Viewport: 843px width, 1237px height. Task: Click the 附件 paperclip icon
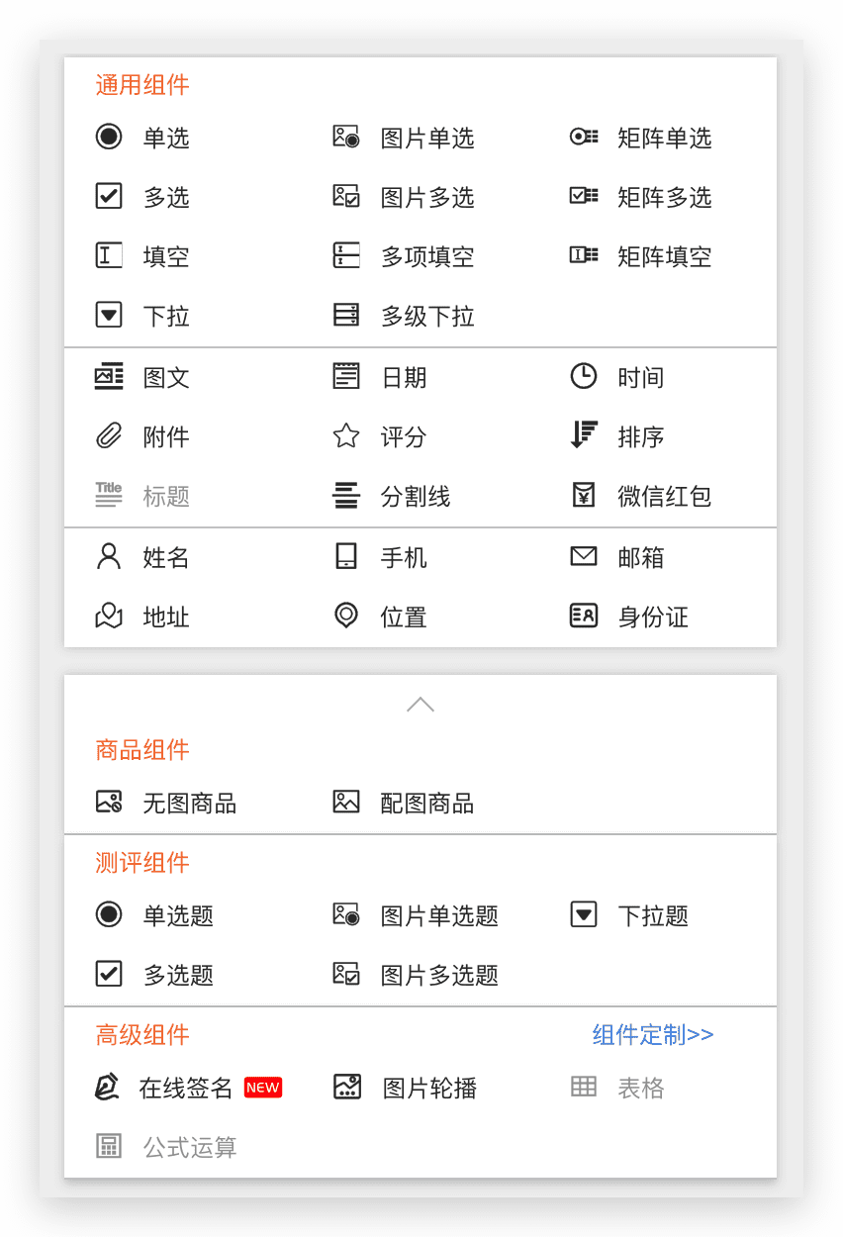click(109, 435)
